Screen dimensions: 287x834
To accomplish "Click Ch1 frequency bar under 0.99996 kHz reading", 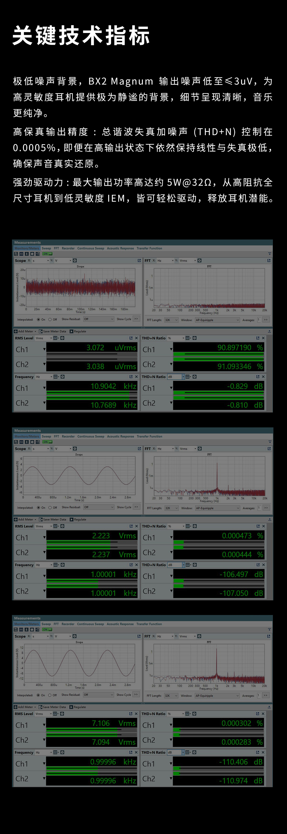I will click(92, 768).
